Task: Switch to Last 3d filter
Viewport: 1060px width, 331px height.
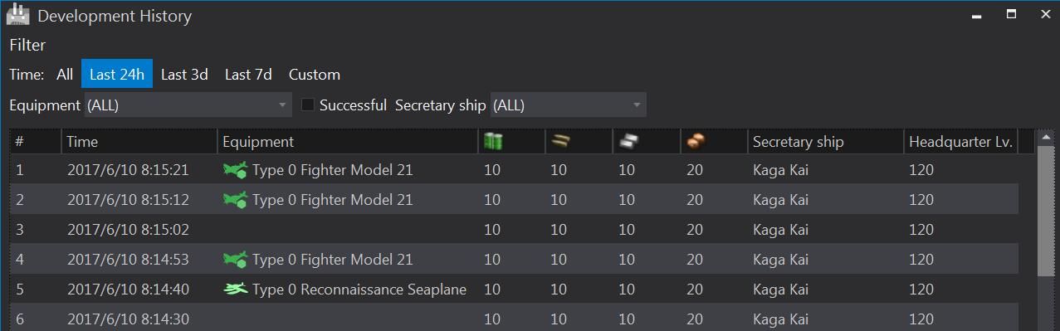Action: pos(184,74)
